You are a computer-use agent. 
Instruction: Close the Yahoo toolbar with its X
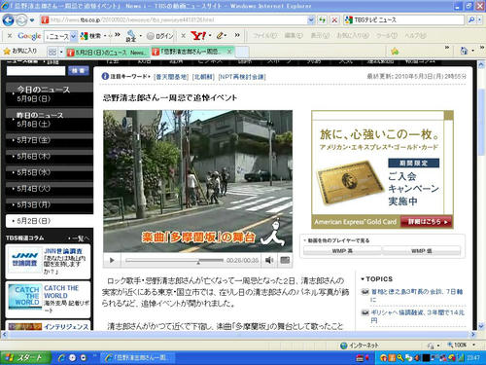[x=183, y=36]
